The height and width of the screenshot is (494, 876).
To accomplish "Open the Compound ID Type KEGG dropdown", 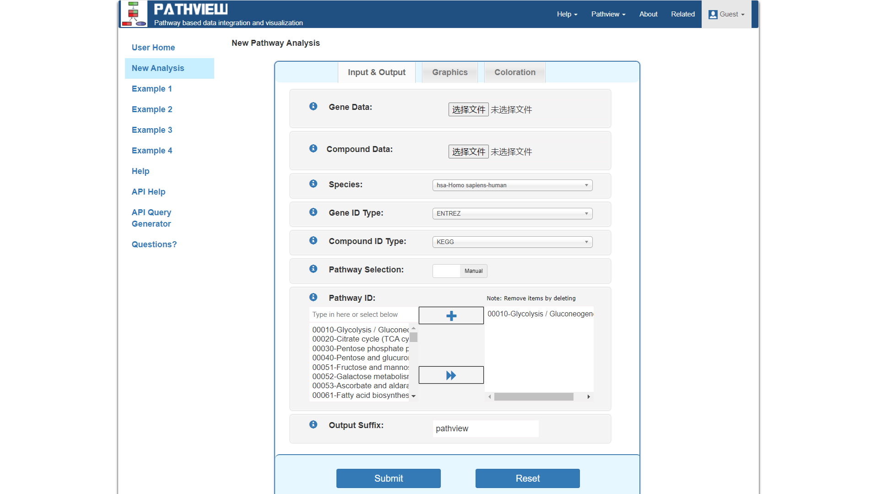I will click(512, 242).
